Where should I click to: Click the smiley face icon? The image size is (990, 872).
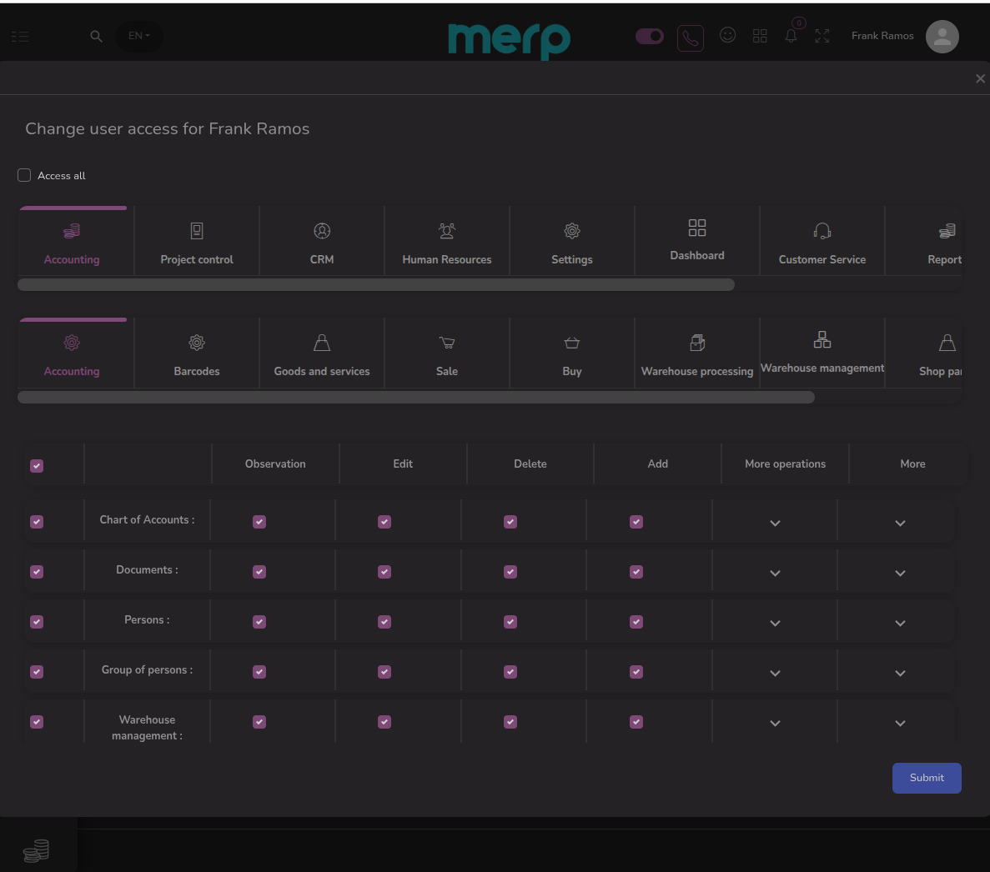(727, 35)
